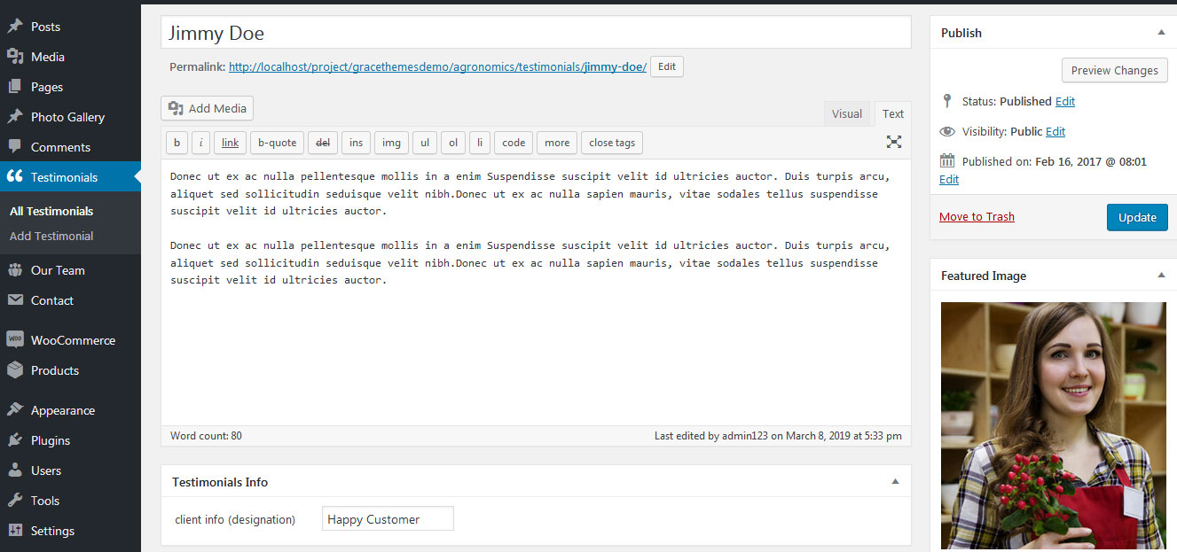Click the Products box icon
This screenshot has height=552, width=1177.
point(15,370)
